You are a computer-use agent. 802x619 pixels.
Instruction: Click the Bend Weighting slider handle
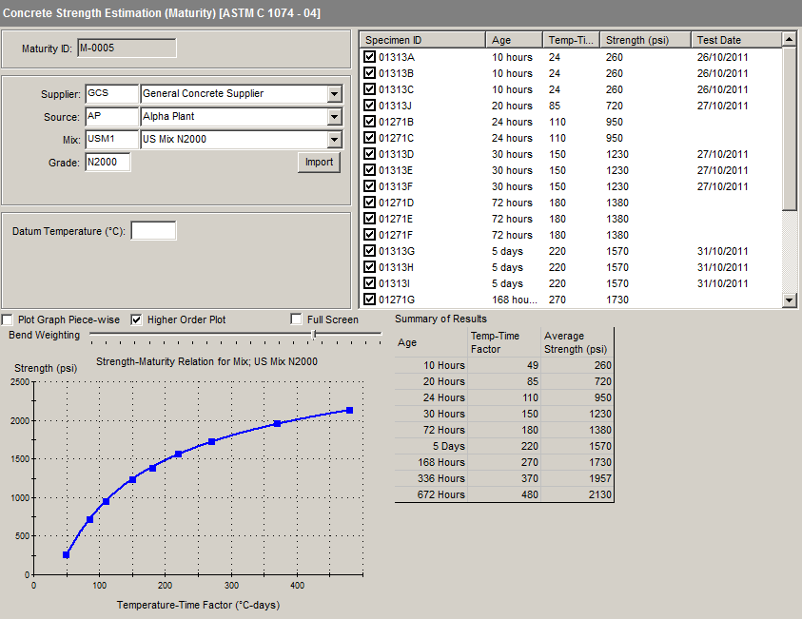(x=314, y=334)
